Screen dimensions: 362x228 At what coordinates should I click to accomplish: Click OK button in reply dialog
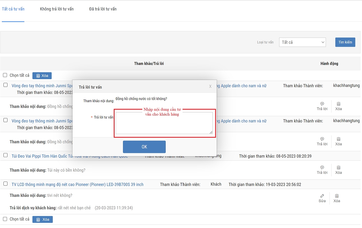[x=144, y=147]
